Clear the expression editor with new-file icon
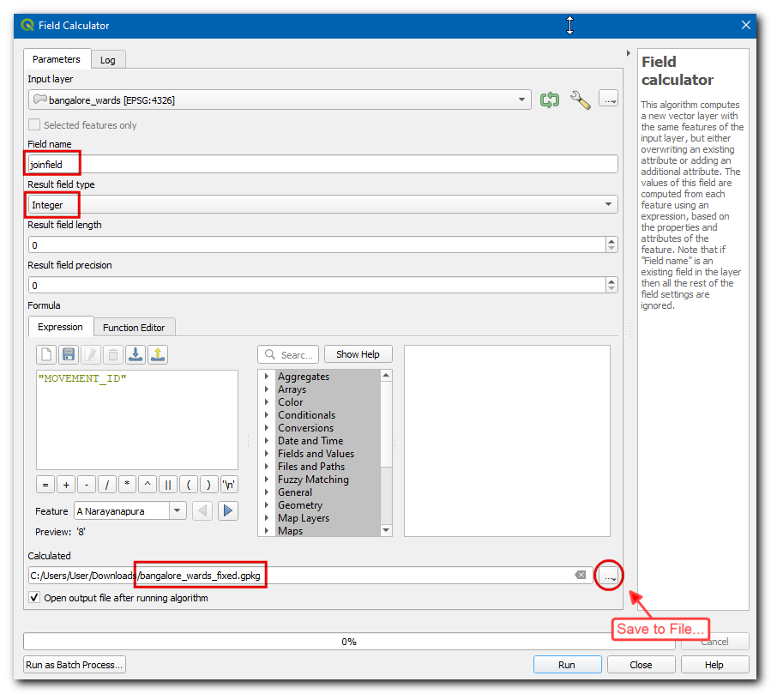The height and width of the screenshot is (694, 771). click(x=46, y=354)
